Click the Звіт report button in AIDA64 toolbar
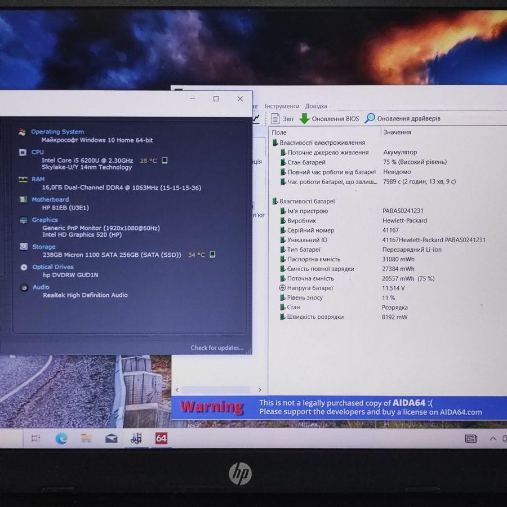507x507 pixels. (x=283, y=119)
